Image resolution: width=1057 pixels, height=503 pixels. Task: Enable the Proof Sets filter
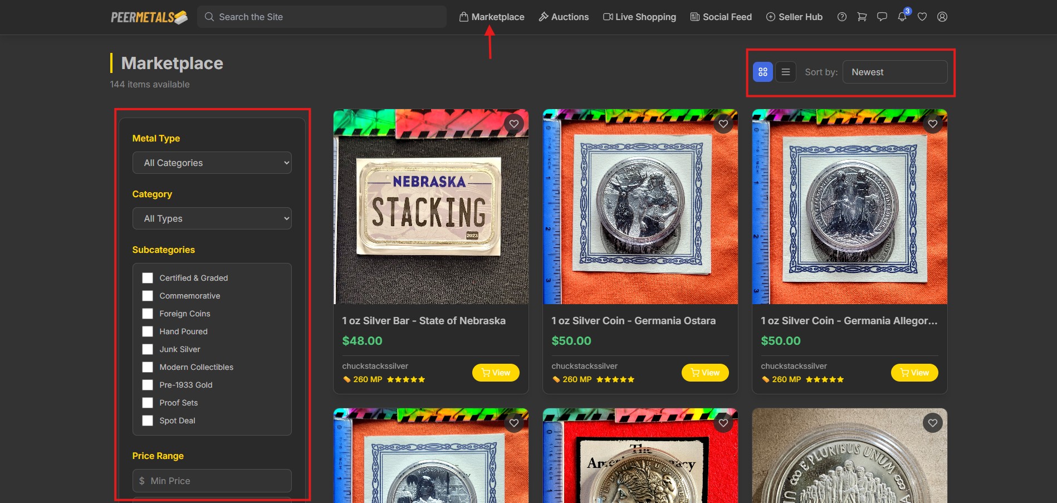(148, 403)
